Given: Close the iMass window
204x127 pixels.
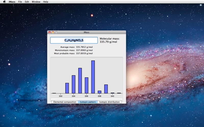Looking at the screenshot, I should pos(50,32).
